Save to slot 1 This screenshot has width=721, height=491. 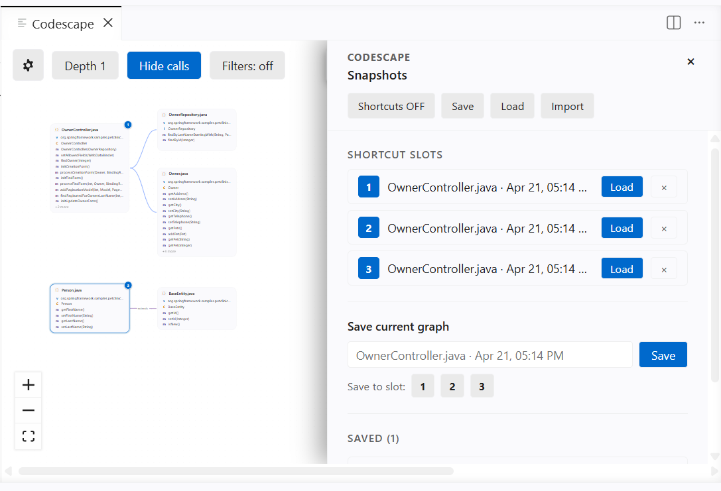coord(423,386)
